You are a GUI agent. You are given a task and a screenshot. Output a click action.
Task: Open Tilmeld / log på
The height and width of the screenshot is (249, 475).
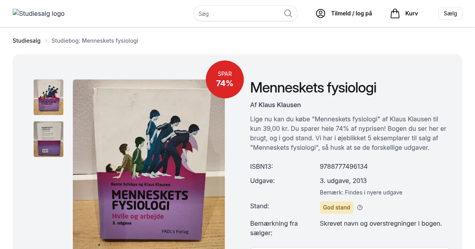(351, 13)
